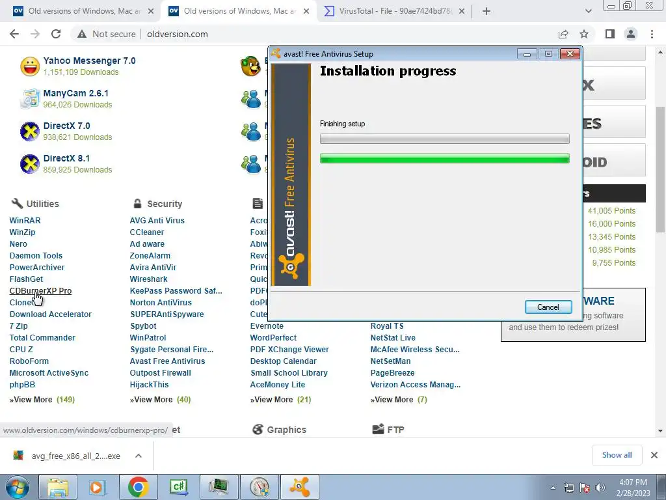Viewport: 666px width, 500px height.
Task: Click the gray Finishing setup progress bar
Action: click(444, 139)
